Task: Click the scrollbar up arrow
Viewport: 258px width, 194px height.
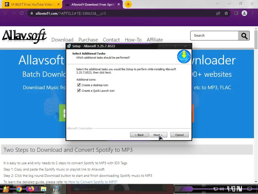Action: click(x=256, y=29)
